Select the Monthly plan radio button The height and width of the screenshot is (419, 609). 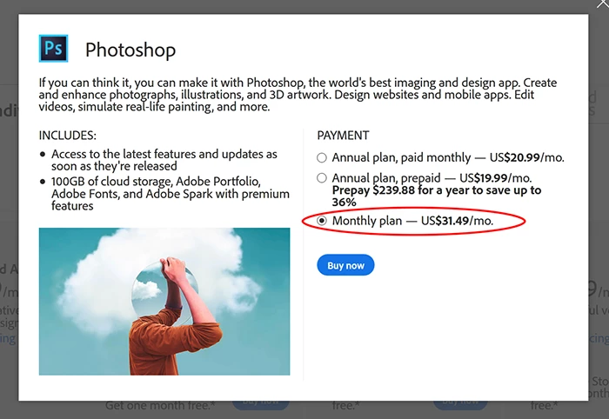click(x=322, y=221)
